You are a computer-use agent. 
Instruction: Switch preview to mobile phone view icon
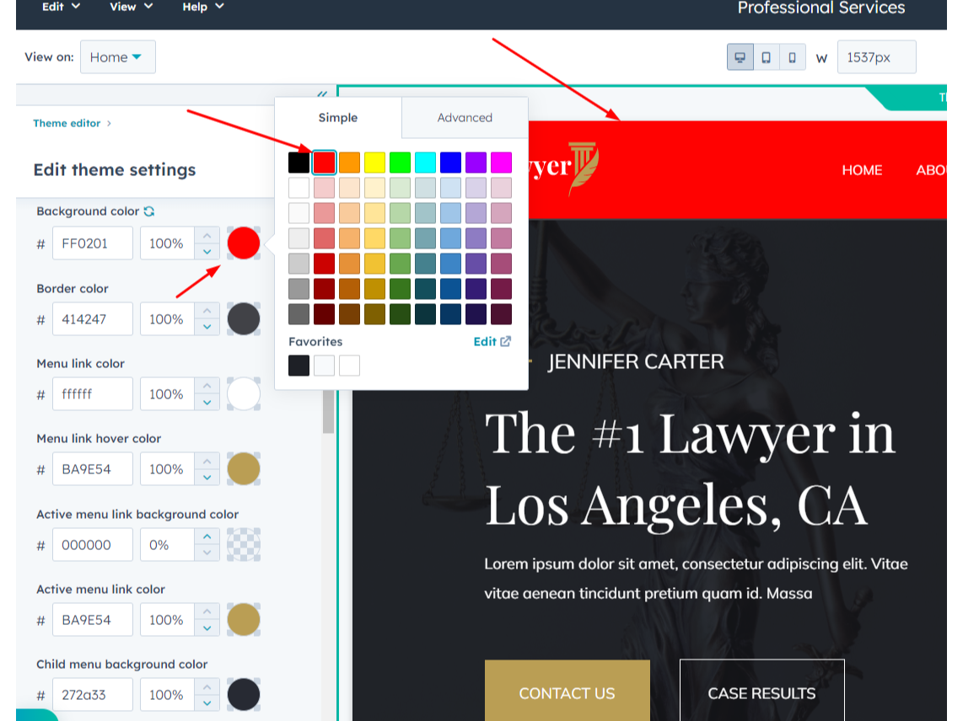pos(791,57)
